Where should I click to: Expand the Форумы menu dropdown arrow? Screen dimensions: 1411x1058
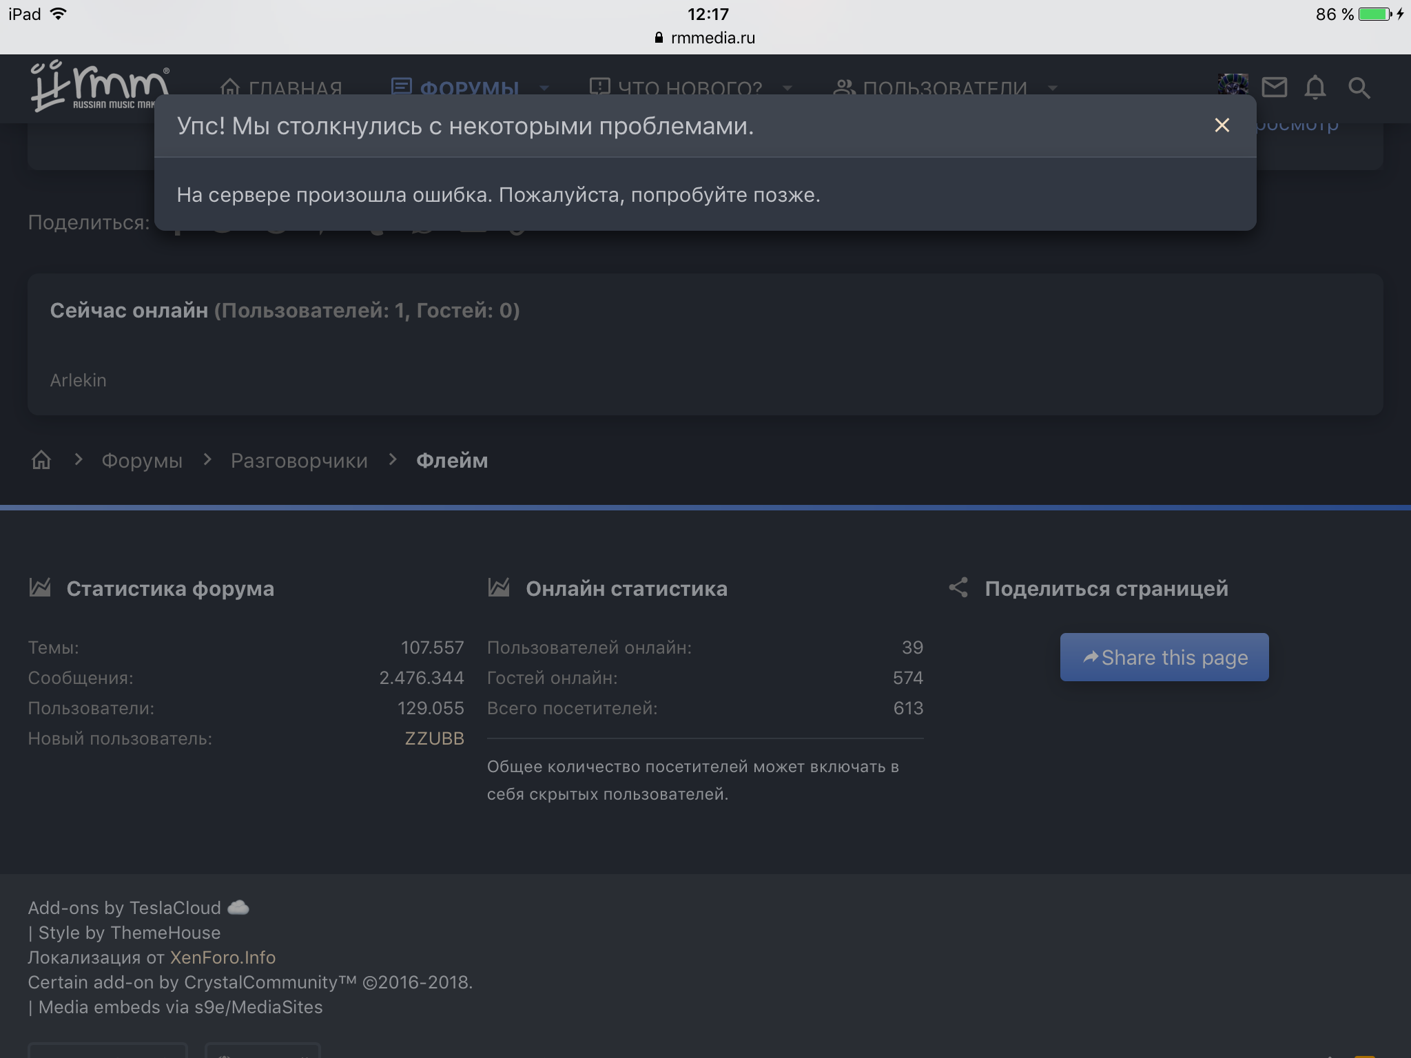[544, 88]
